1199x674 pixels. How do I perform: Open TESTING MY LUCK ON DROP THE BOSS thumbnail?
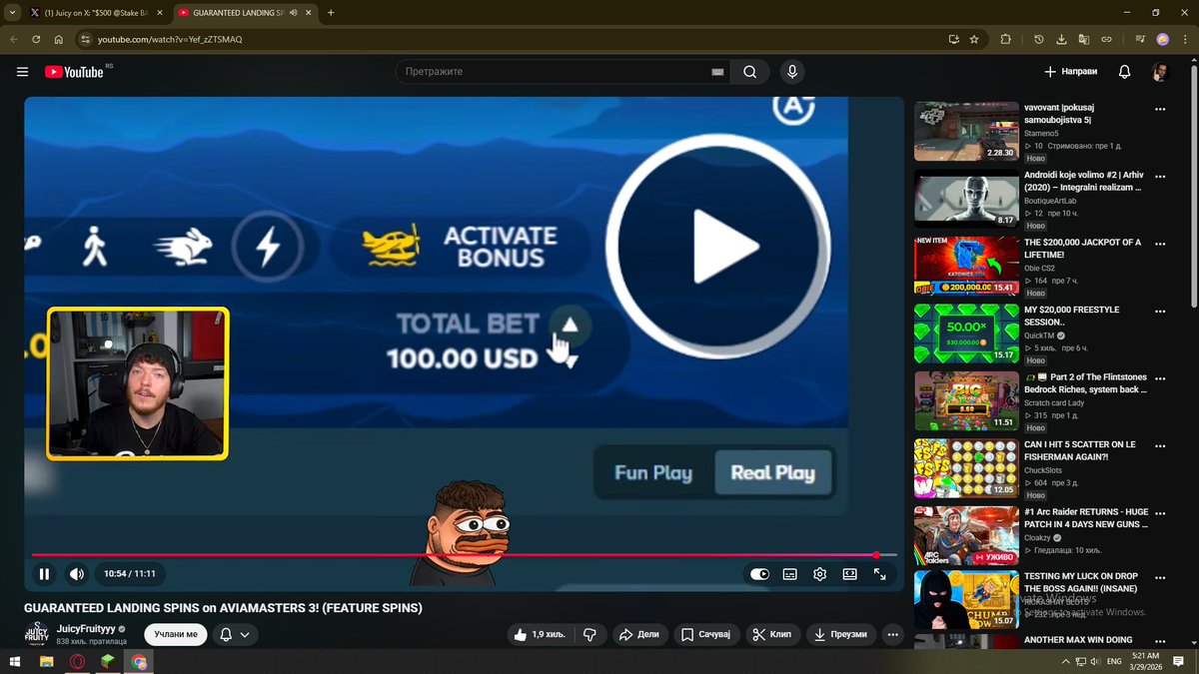pos(966,601)
